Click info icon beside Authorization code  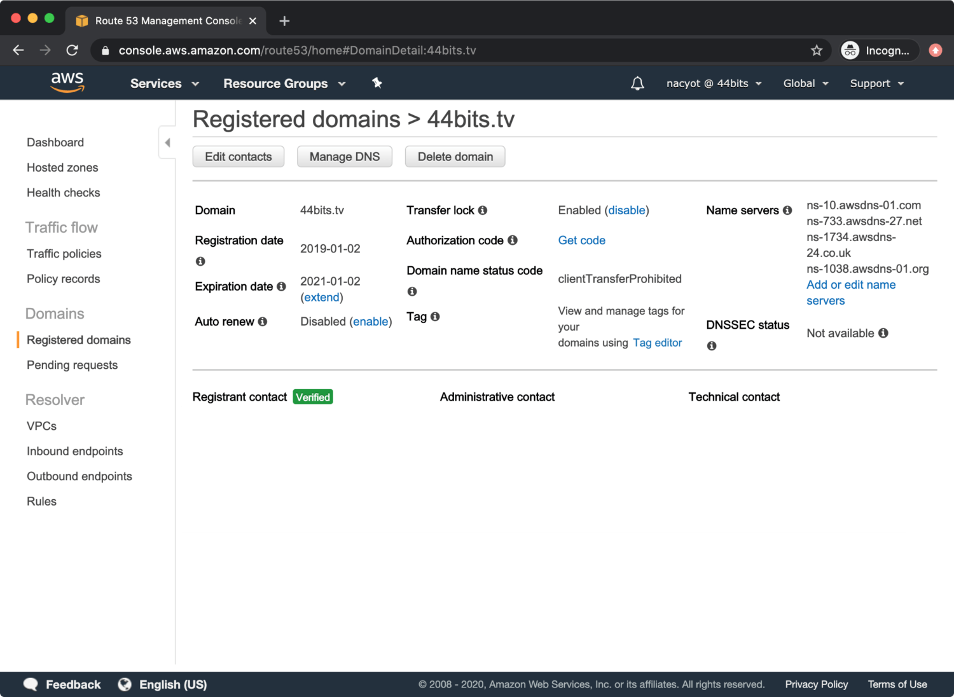[513, 240]
